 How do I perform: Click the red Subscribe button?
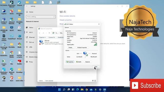tap(147, 85)
